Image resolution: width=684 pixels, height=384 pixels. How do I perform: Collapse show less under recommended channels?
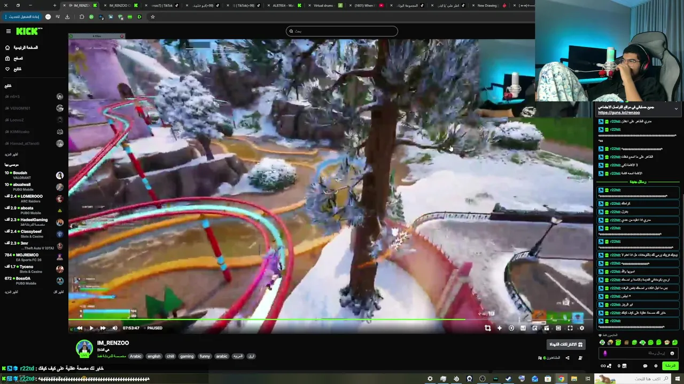59,292
